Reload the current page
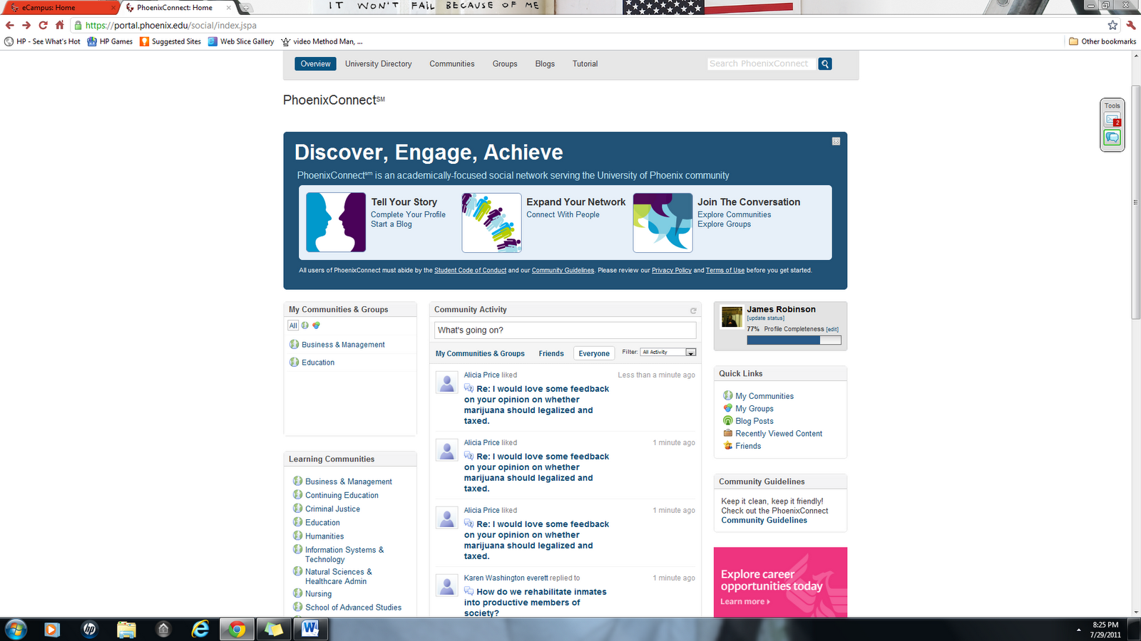 click(x=43, y=25)
